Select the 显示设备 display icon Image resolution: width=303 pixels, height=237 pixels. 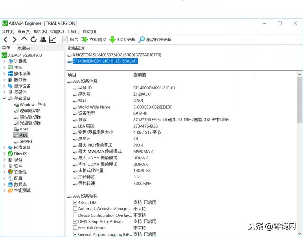click(x=10, y=86)
